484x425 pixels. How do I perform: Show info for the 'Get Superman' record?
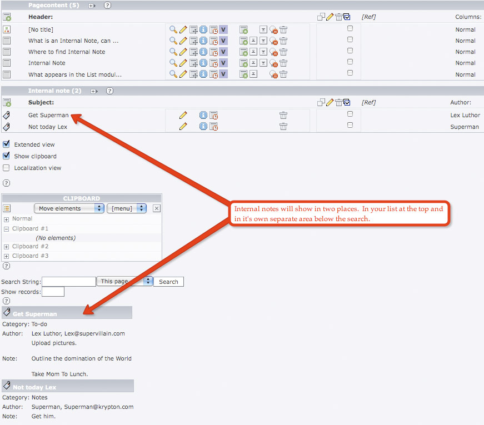203,116
